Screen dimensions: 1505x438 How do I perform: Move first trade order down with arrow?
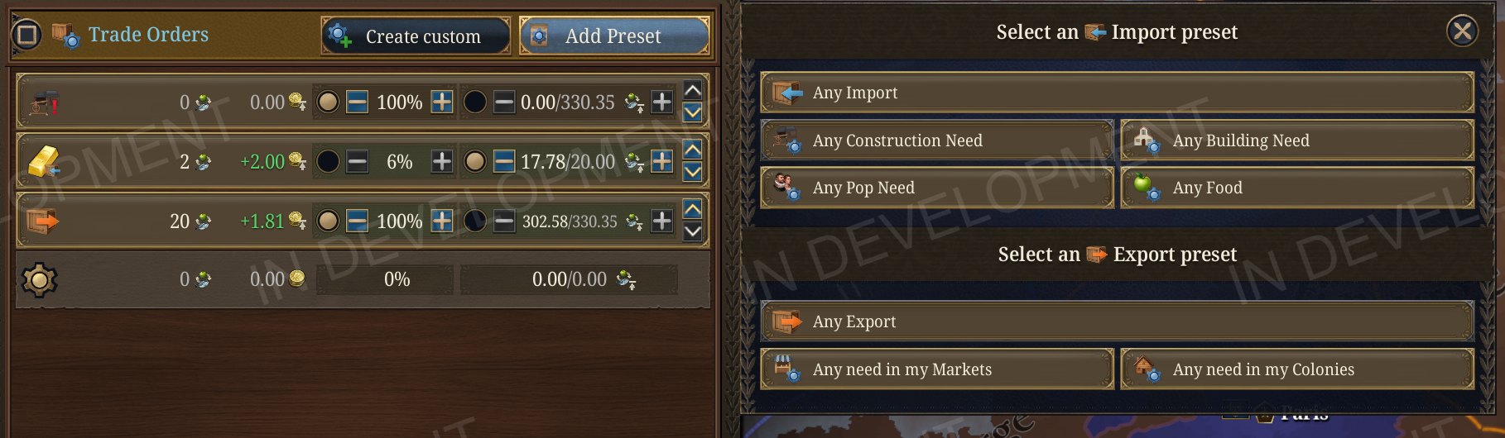[693, 112]
